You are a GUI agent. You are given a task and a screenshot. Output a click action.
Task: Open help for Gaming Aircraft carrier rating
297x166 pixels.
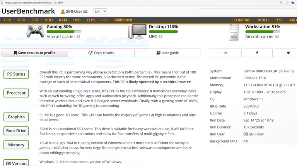click(x=78, y=37)
